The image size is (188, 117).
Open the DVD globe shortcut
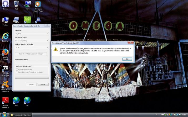pyautogui.click(x=27, y=102)
